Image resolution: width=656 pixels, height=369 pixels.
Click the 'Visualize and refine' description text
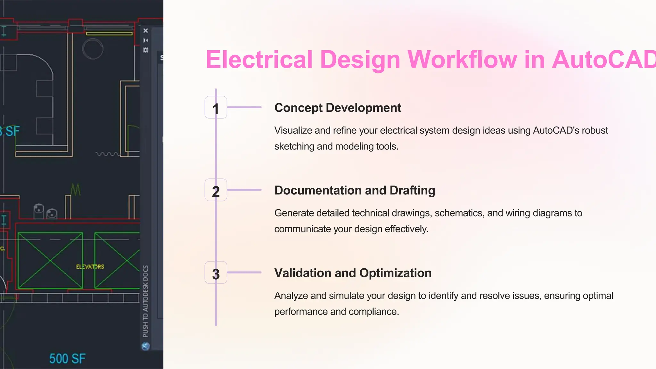(441, 138)
